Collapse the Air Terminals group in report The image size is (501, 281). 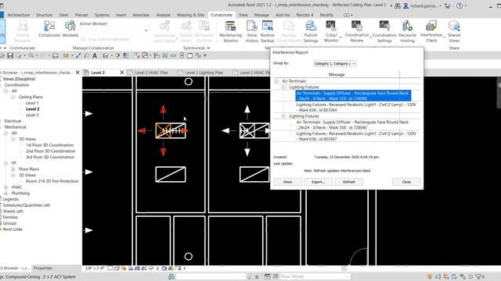click(x=276, y=81)
